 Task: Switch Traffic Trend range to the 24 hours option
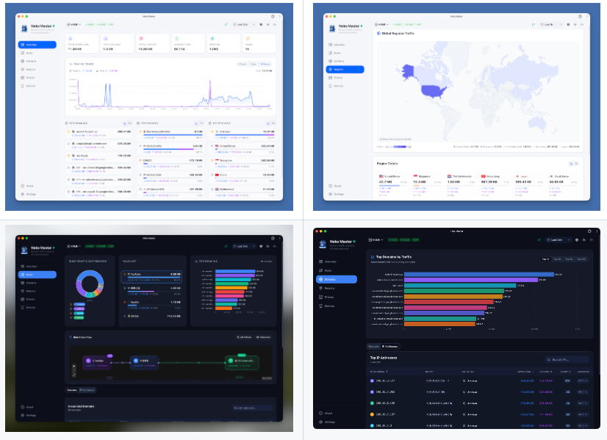coord(265,64)
